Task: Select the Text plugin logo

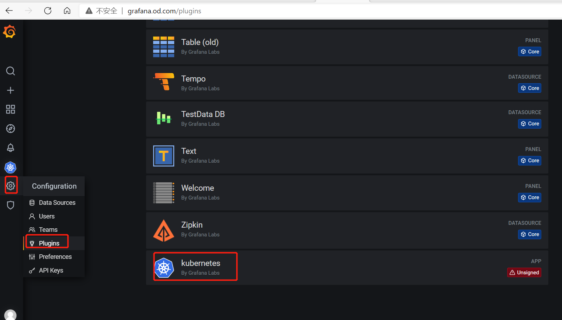Action: point(164,156)
